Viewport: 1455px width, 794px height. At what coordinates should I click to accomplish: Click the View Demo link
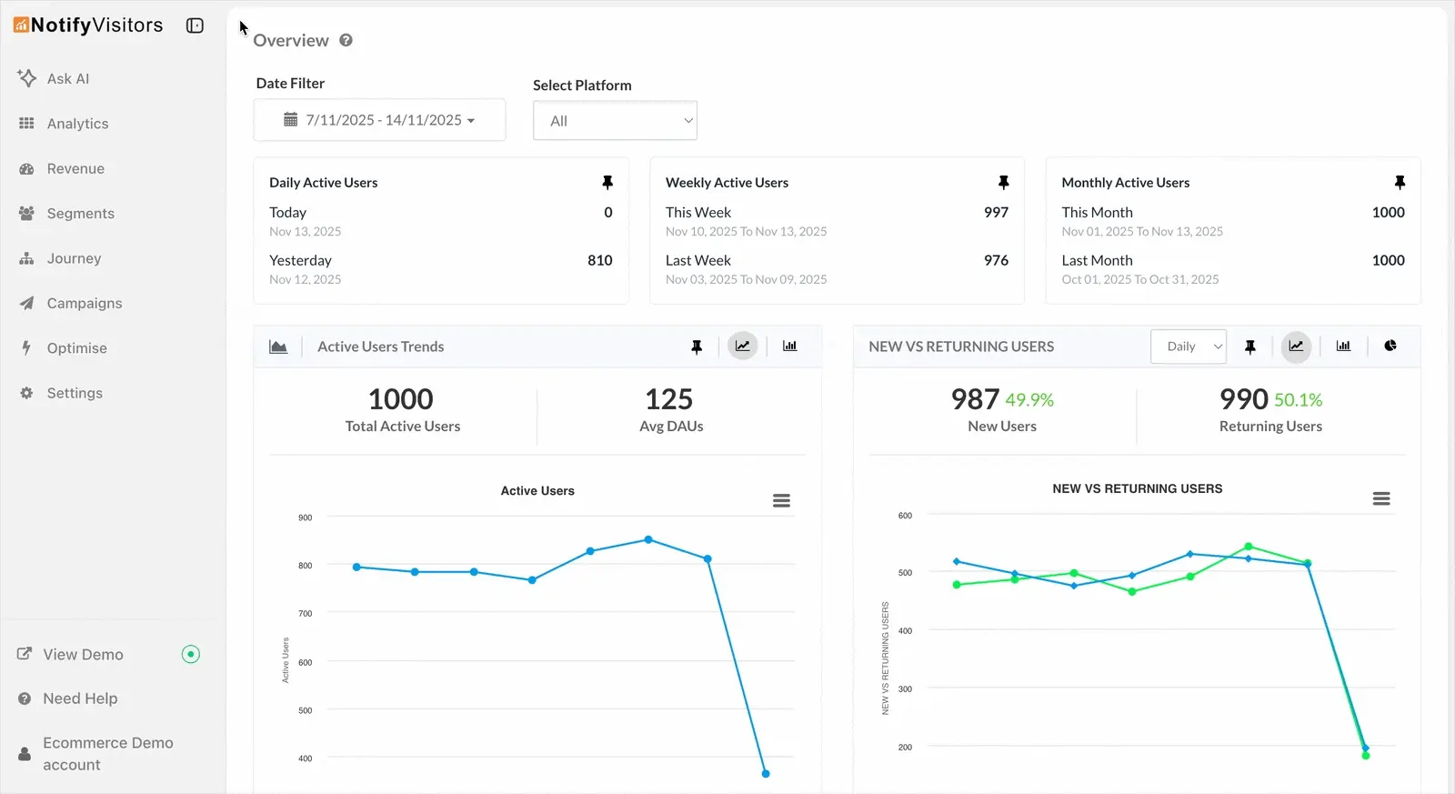click(83, 655)
